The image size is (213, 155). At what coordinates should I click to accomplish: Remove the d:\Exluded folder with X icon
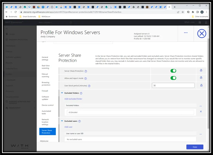point(201,112)
